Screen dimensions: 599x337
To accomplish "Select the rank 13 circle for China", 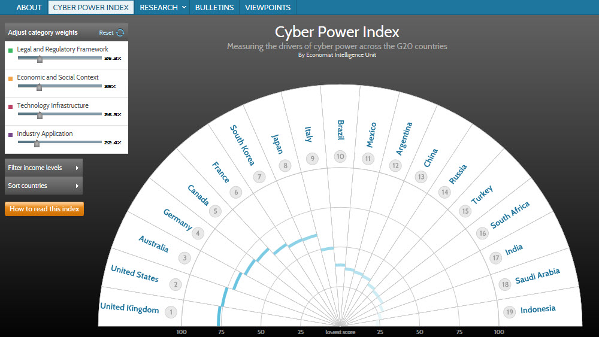I will [x=422, y=177].
